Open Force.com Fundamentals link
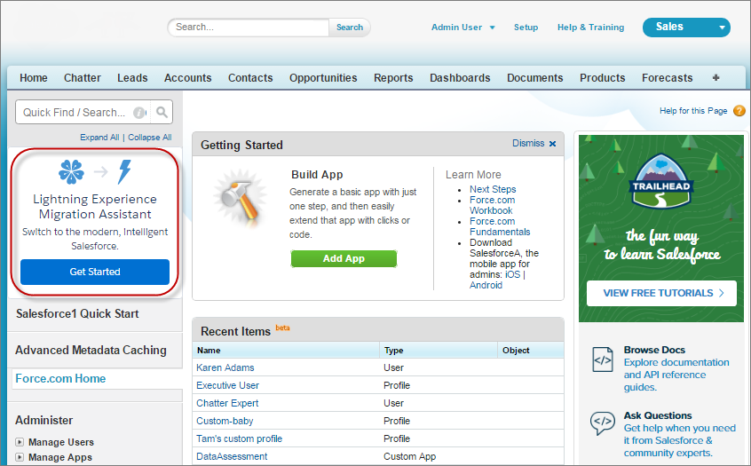This screenshot has width=751, height=466. 500,226
